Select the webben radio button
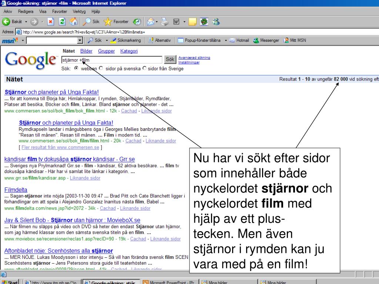 76,68
